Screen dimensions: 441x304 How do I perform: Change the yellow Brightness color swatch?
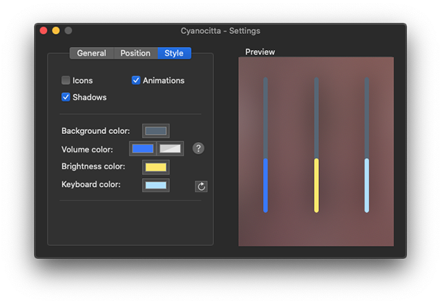click(156, 167)
